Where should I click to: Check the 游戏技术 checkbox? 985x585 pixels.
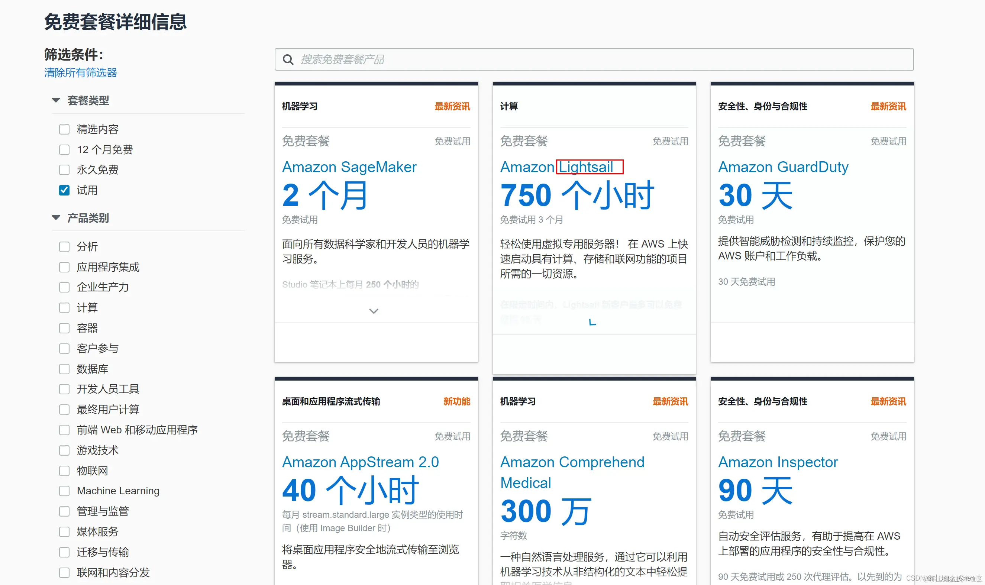point(64,450)
